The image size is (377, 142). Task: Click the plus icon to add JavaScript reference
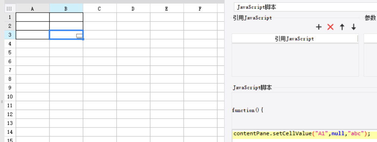tap(318, 27)
